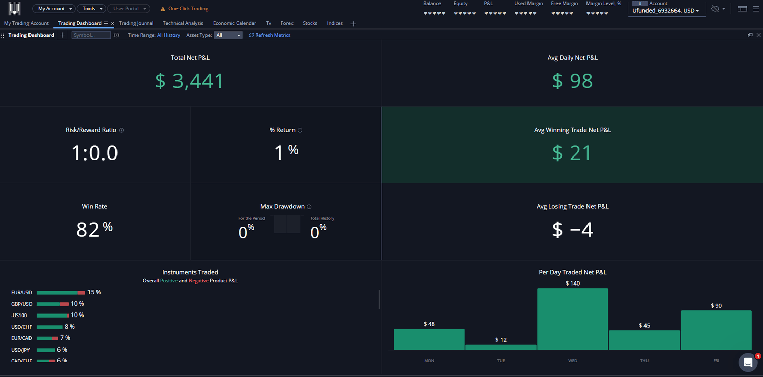Open the Tools dropdown menu
The height and width of the screenshot is (377, 763).
tap(92, 9)
